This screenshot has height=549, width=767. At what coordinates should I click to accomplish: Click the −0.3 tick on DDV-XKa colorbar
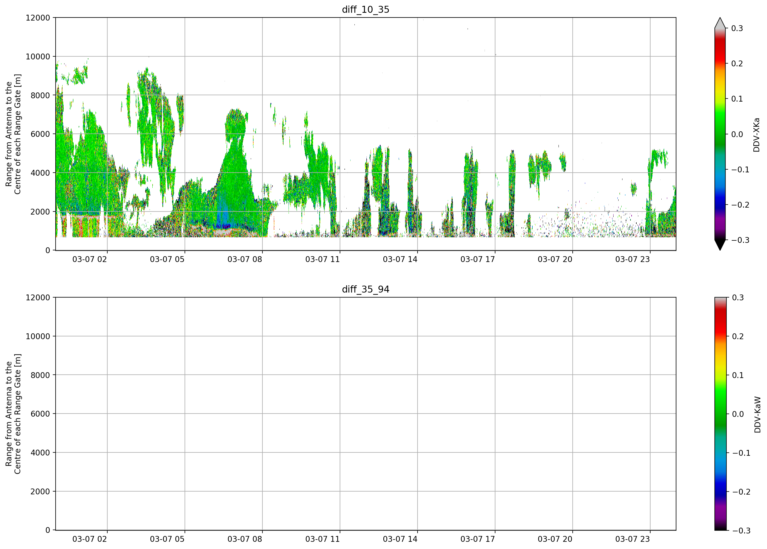point(740,240)
